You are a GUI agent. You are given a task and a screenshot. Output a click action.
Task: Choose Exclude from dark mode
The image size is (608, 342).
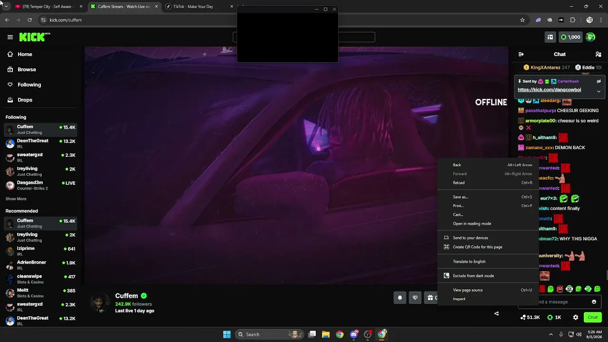[x=488, y=275]
